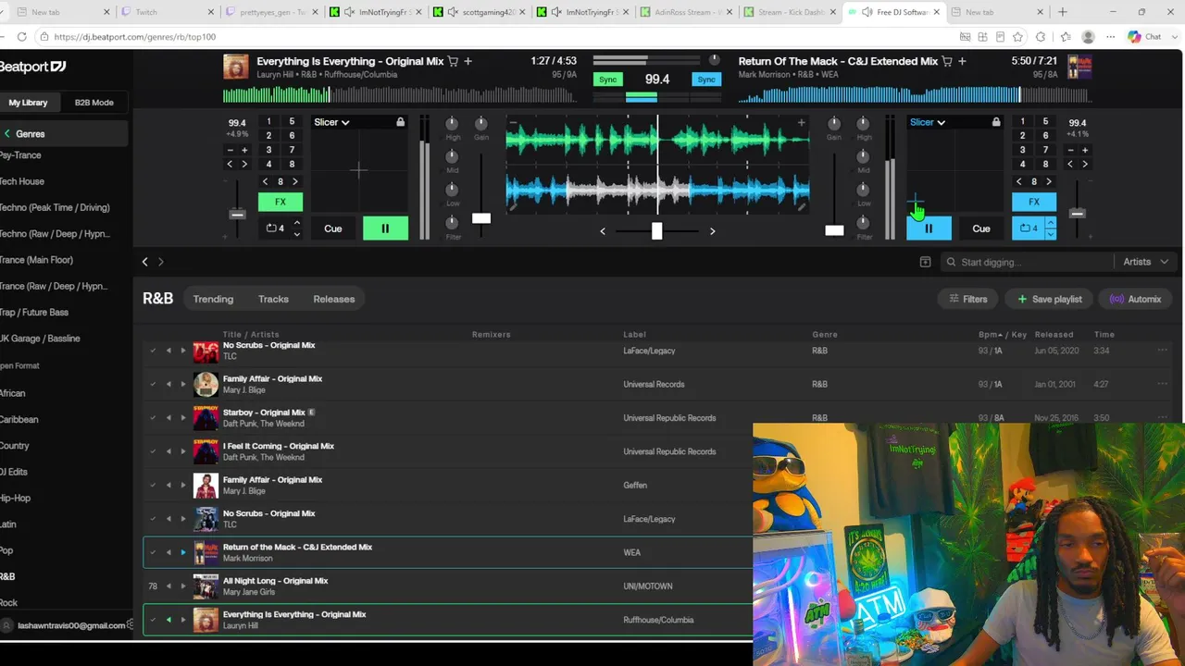
Task: Trigger hot cue 5 on right deck
Action: [x=1045, y=121]
